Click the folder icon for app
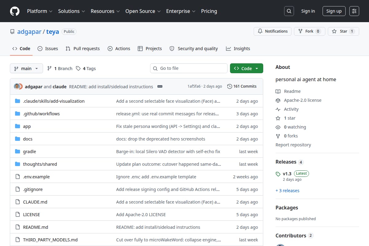 18,126
